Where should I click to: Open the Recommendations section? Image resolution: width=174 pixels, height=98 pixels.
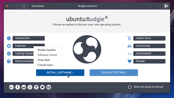23,61
